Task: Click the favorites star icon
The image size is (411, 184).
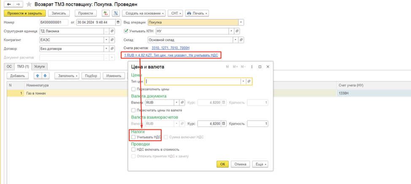Action: click(29, 4)
